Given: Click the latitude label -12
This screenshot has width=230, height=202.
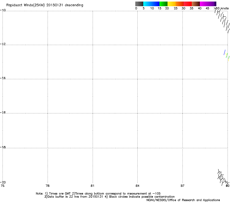Looking at the screenshot, I should click(x=3, y=44).
